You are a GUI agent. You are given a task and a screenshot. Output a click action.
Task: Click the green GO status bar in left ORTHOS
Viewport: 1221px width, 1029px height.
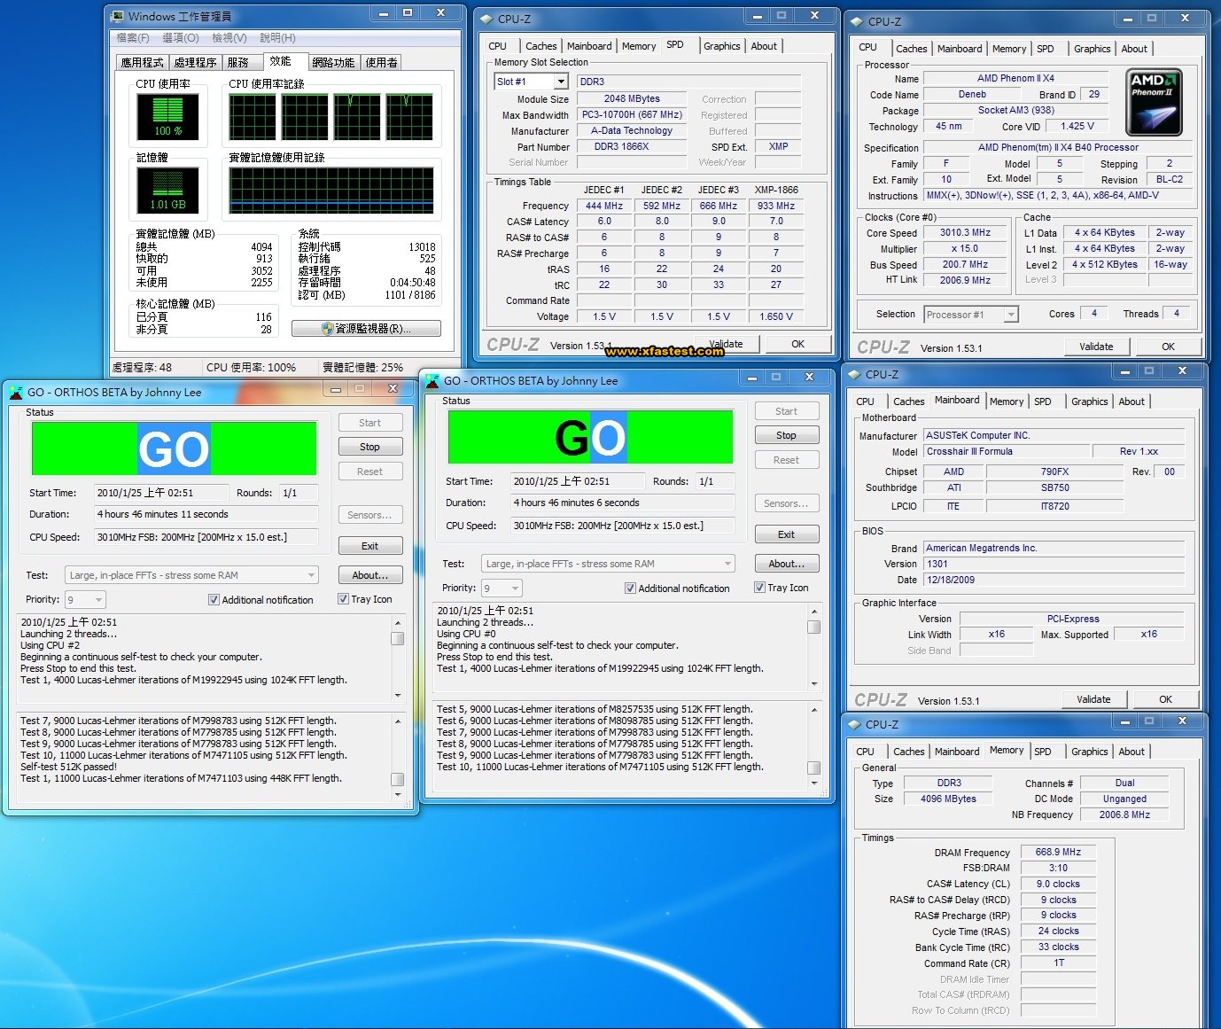[x=174, y=448]
